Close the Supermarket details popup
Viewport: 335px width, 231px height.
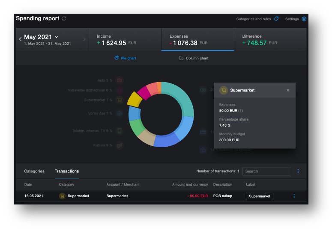(x=288, y=90)
